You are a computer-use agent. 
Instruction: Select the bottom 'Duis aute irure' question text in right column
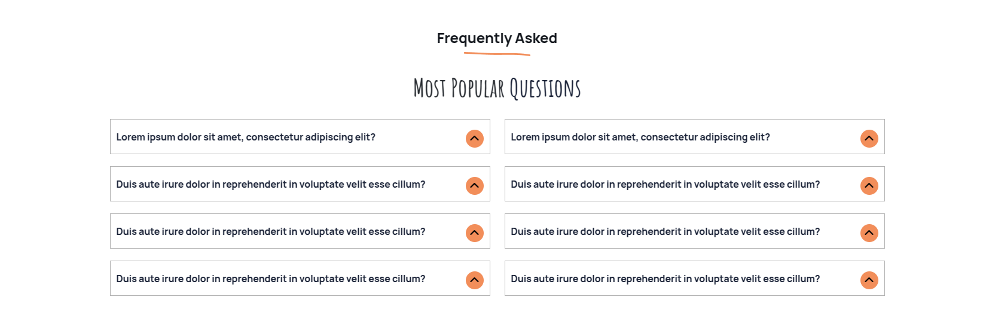(x=665, y=279)
